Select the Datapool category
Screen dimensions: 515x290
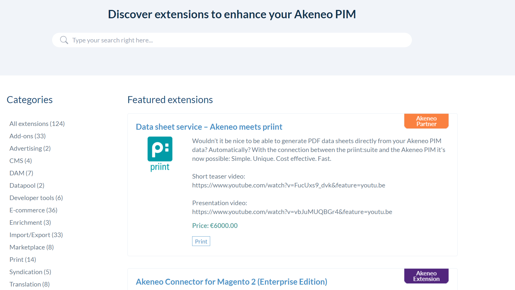[27, 186]
